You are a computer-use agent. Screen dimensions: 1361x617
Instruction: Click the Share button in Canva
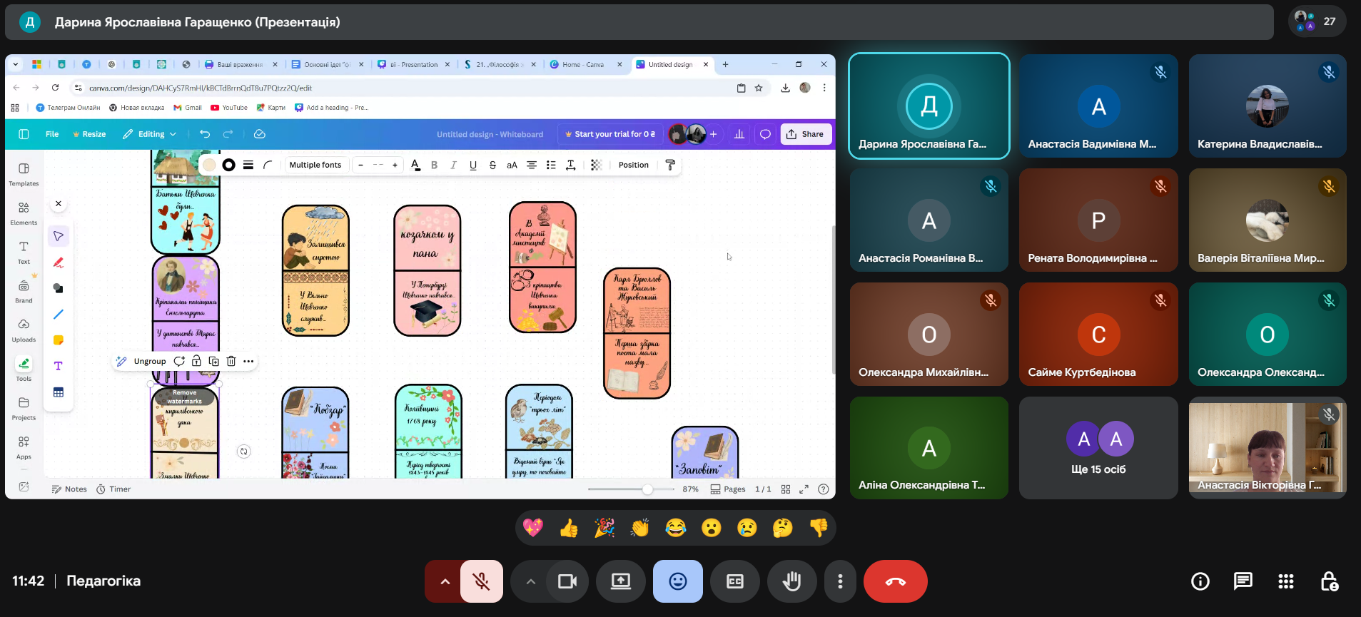(806, 134)
